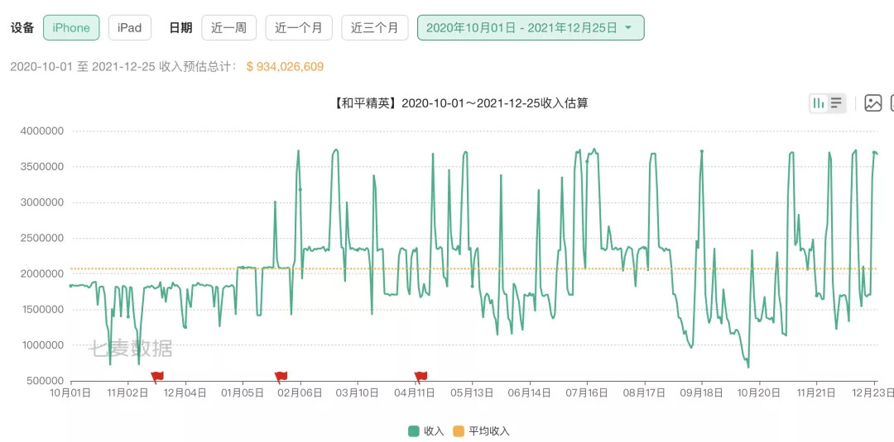Viewport: 894px width, 442px height.
Task: Click the revenue total $934,026,609
Action: pyautogui.click(x=285, y=66)
